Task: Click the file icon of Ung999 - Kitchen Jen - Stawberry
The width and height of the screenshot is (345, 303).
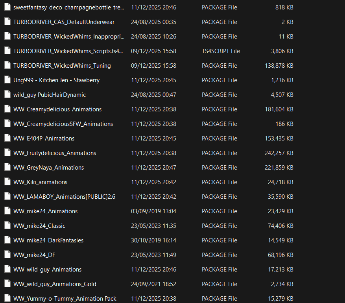Action: [x=7, y=80]
